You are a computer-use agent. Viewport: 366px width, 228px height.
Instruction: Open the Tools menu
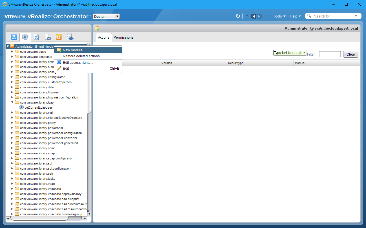(x=279, y=16)
